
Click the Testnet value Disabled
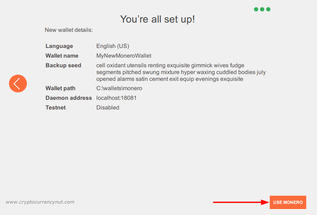coord(107,108)
